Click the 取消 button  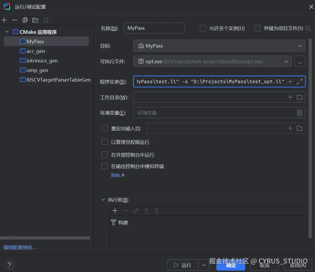(264, 265)
